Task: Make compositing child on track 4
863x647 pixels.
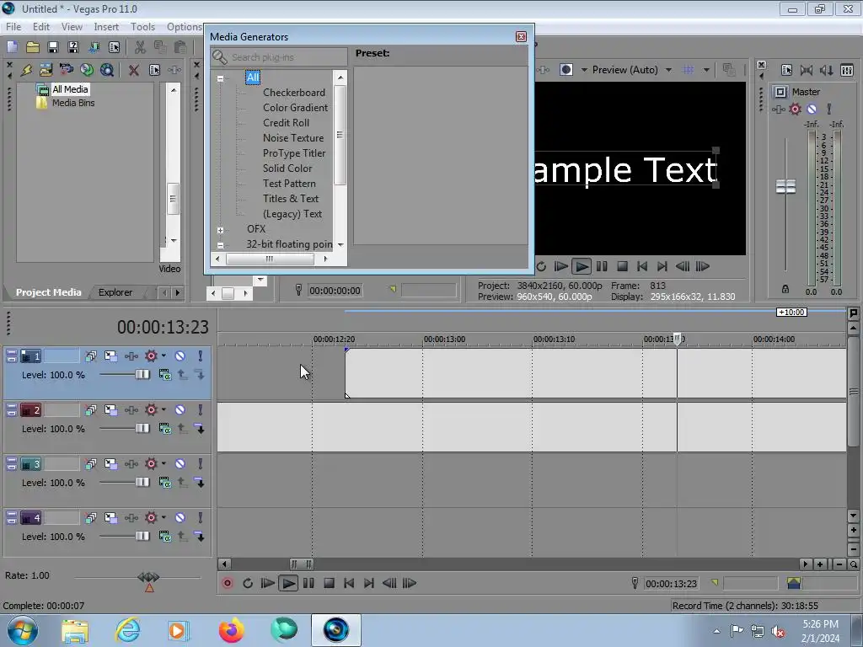Action: click(200, 537)
